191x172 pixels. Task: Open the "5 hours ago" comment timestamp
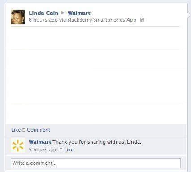(x=43, y=150)
